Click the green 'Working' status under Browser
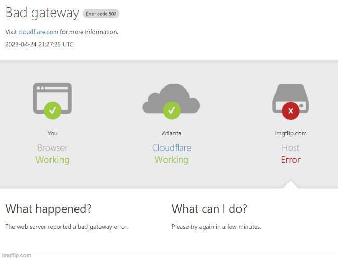The height and width of the screenshot is (260, 338). [53, 160]
